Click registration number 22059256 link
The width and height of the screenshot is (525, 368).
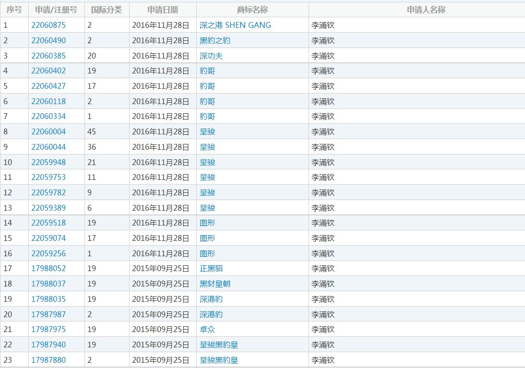(48, 253)
